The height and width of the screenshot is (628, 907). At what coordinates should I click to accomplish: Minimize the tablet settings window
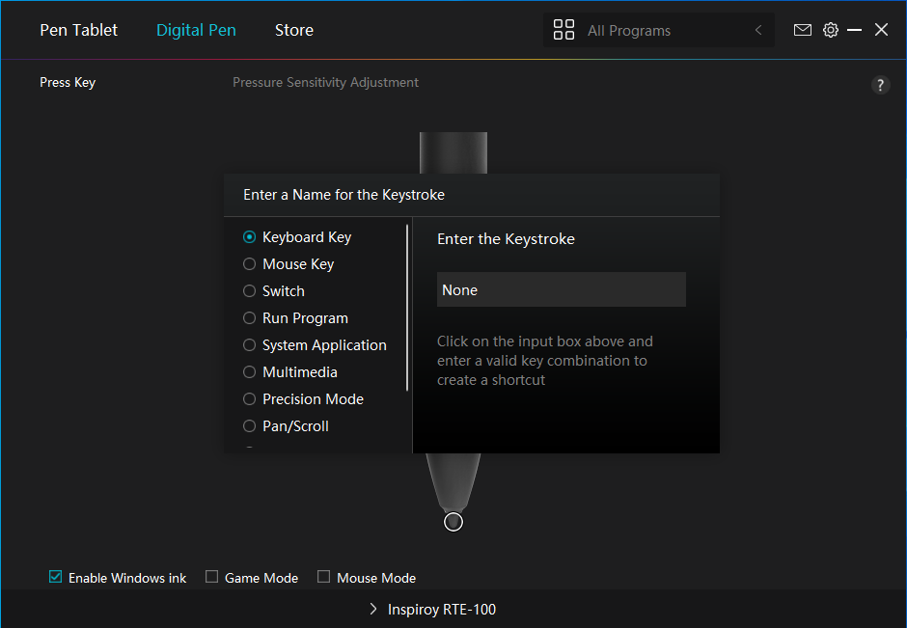click(854, 30)
